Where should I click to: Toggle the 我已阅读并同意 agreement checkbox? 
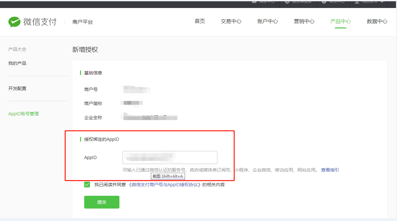click(87, 185)
